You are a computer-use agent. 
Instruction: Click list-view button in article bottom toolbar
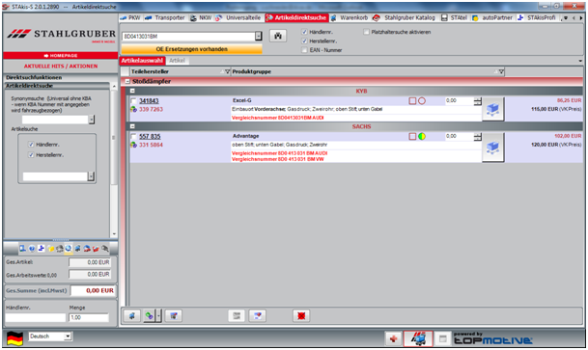pos(237,316)
